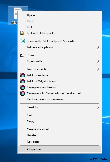Choose the Share menu entry
Image resolution: width=110 pixels, height=162 pixels.
point(60,55)
